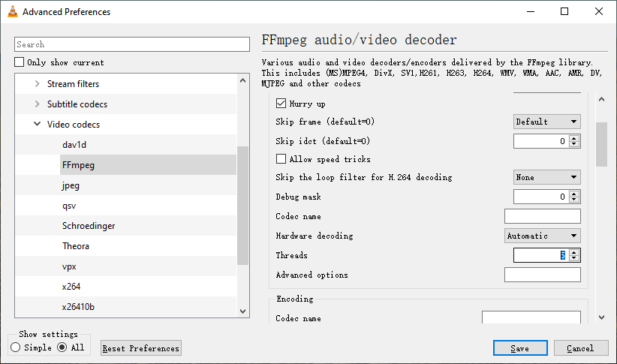
Task: Uncheck the Hurry up checkbox
Action: click(x=281, y=104)
